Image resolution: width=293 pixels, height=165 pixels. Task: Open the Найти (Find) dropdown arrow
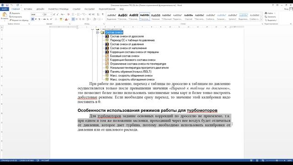(x=275, y=13)
